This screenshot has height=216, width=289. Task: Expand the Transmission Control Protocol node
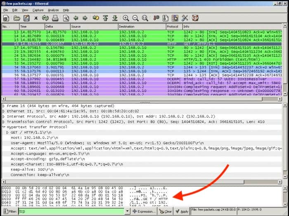pos(4,122)
